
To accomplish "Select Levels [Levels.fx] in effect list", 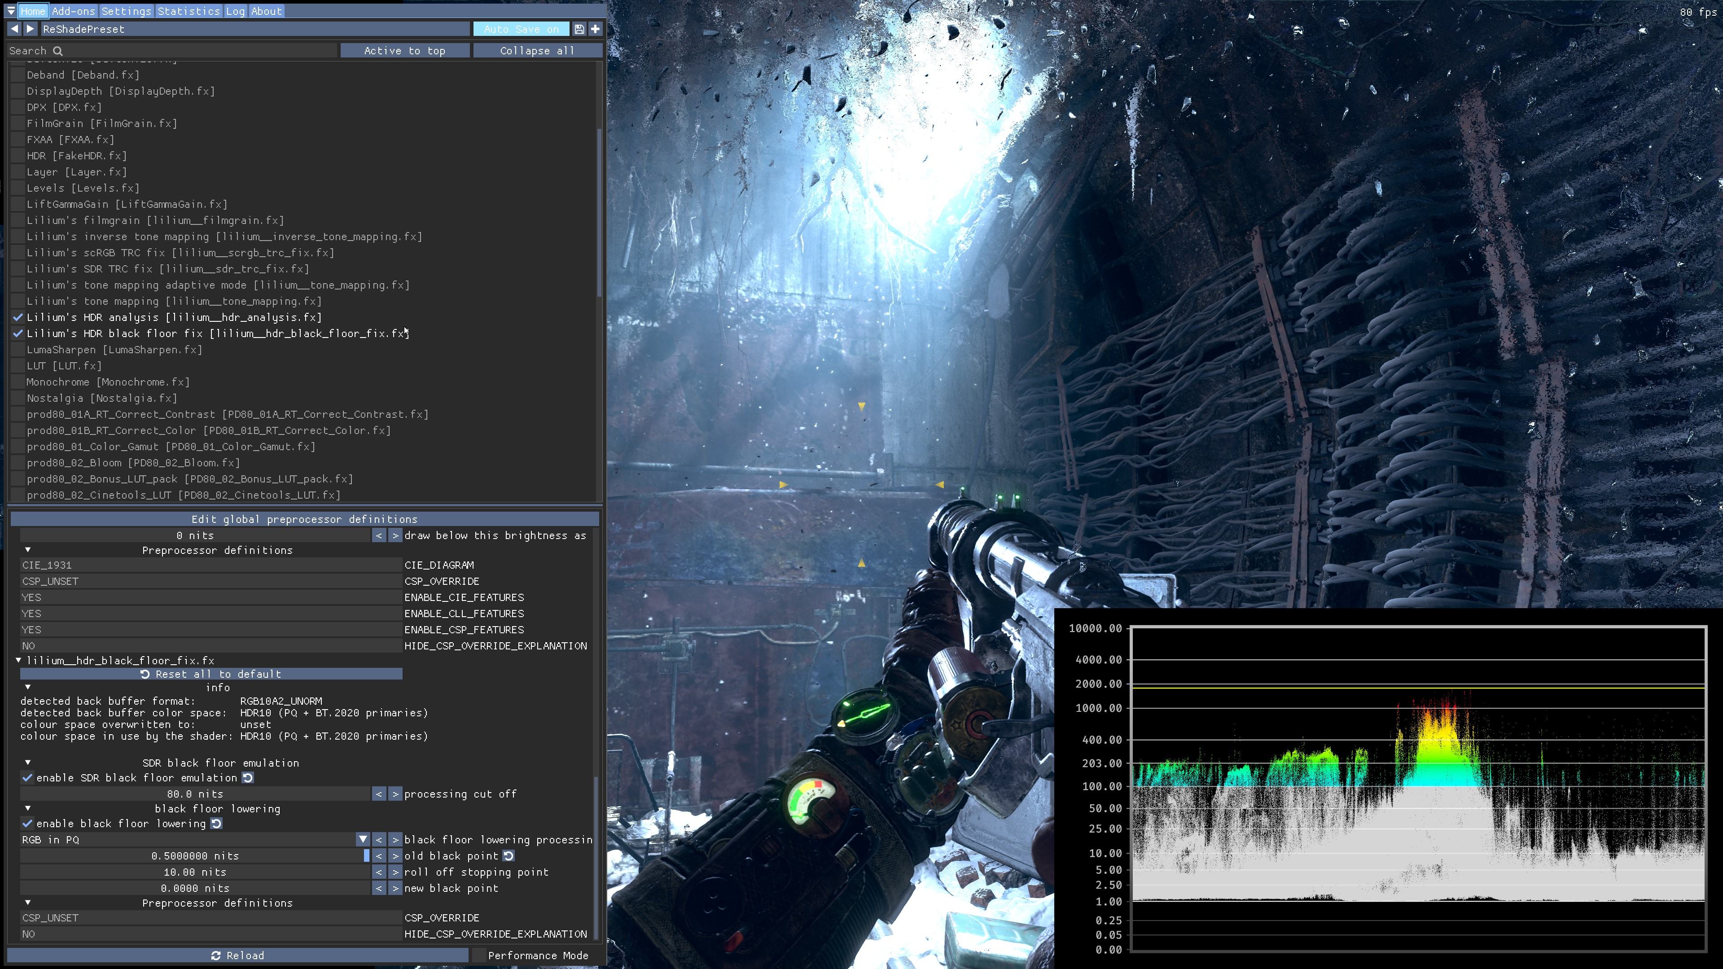I will [x=83, y=188].
